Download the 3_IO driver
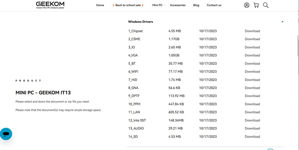This screenshot has width=299, height=150. (252, 47)
